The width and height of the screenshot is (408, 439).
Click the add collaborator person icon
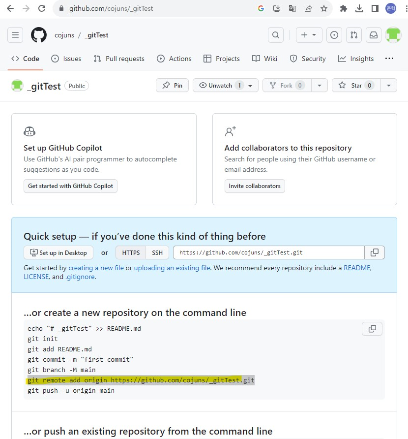tap(230, 131)
